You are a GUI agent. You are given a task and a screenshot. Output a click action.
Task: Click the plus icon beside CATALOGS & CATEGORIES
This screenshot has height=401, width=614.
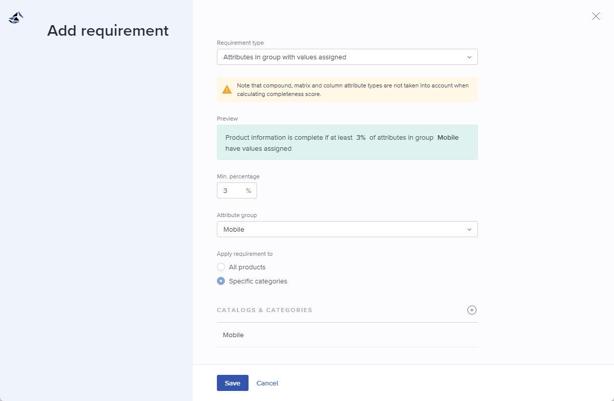point(471,310)
